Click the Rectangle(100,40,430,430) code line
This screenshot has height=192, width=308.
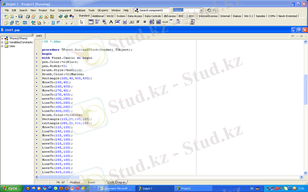(x=67, y=78)
